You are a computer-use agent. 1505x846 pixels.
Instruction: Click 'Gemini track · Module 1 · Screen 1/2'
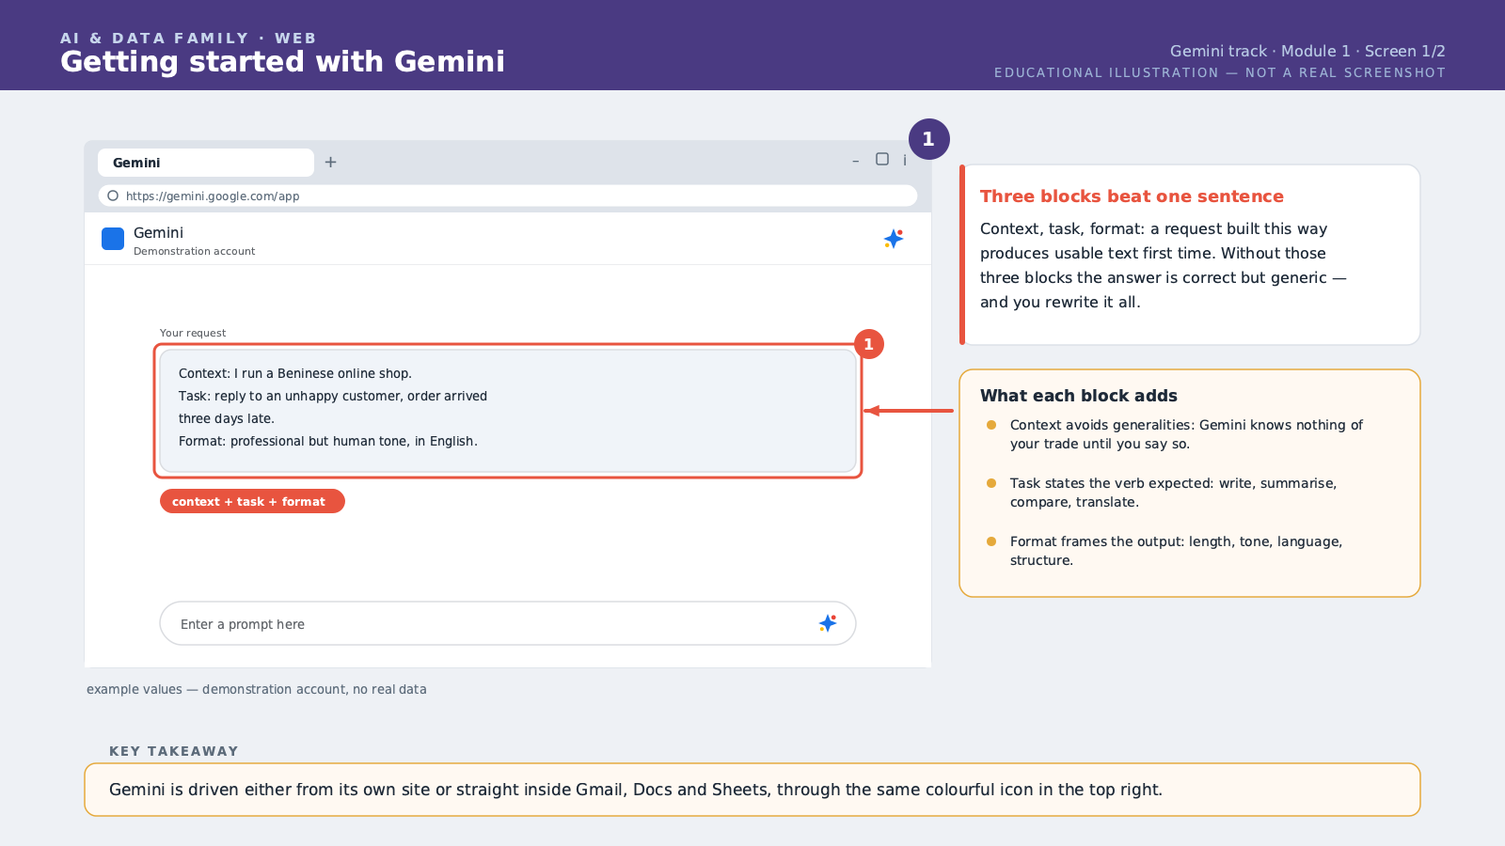pyautogui.click(x=1307, y=51)
